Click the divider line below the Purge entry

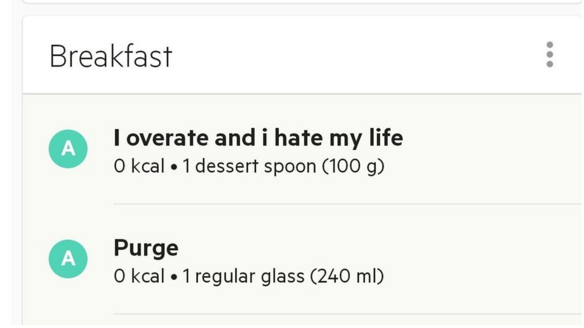(342, 314)
